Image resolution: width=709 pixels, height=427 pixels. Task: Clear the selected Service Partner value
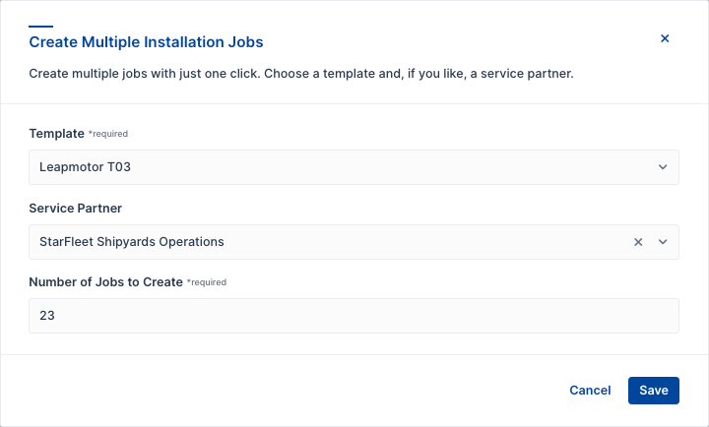click(x=638, y=242)
